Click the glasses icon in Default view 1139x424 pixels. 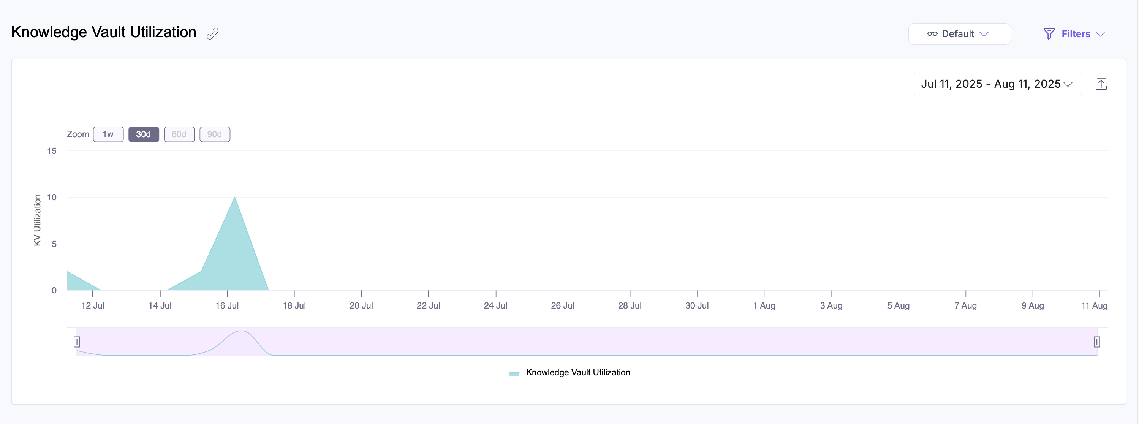tap(932, 34)
